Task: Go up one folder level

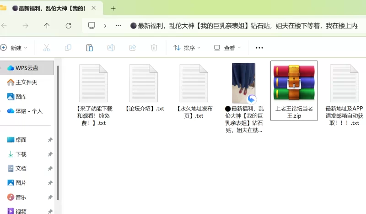Action: [x=47, y=26]
